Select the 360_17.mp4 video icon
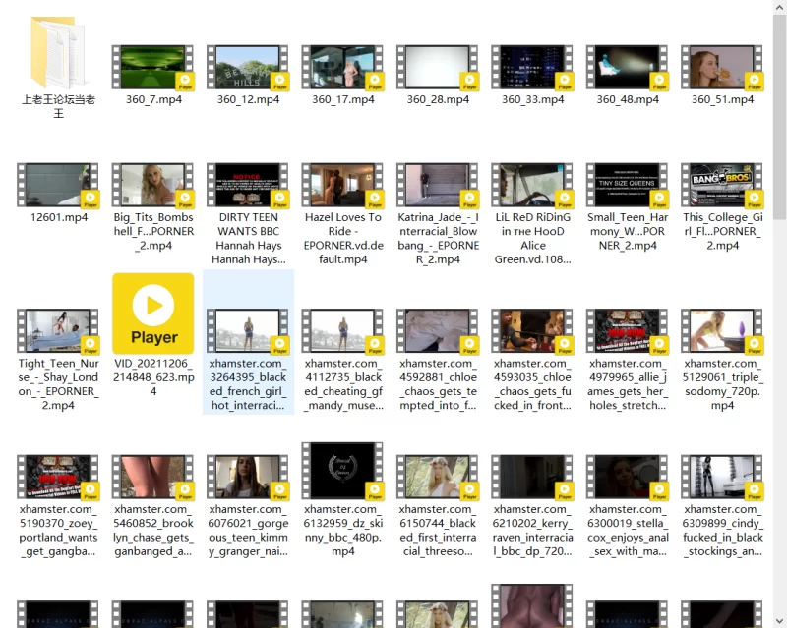Viewport: 787px width, 628px height. click(x=342, y=67)
